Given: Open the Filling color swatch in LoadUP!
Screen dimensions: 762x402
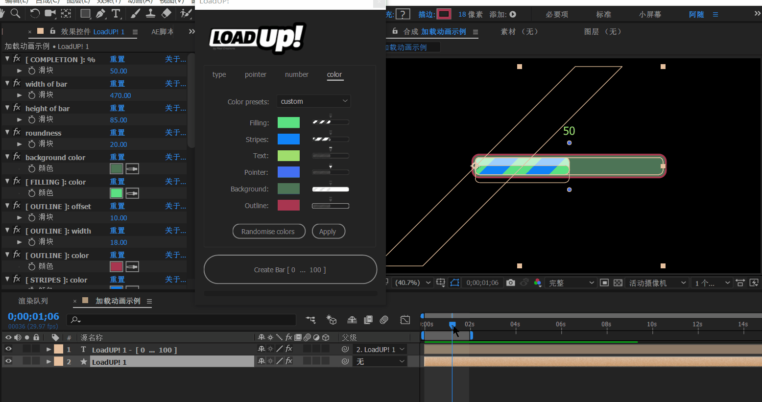Looking at the screenshot, I should (288, 122).
